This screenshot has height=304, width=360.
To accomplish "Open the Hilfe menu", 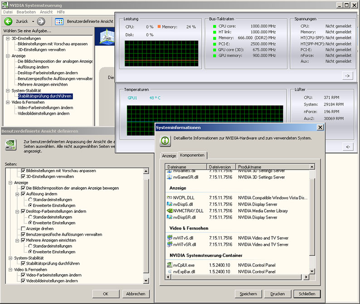I will tap(61, 12).
